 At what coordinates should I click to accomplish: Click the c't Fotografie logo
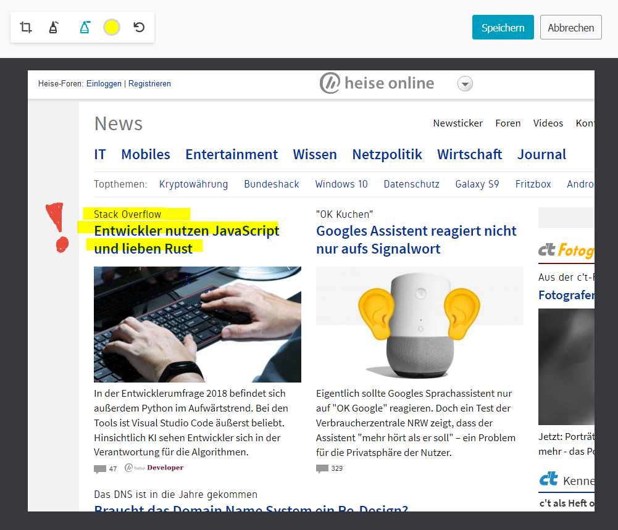click(566, 251)
